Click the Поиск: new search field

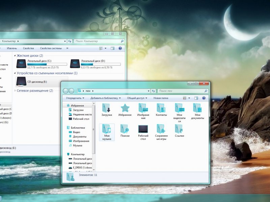pyautogui.click(x=183, y=91)
